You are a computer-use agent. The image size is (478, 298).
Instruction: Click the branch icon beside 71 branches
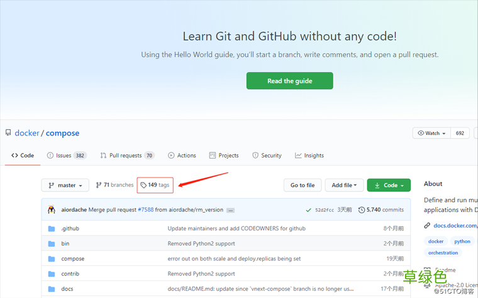pos(99,185)
